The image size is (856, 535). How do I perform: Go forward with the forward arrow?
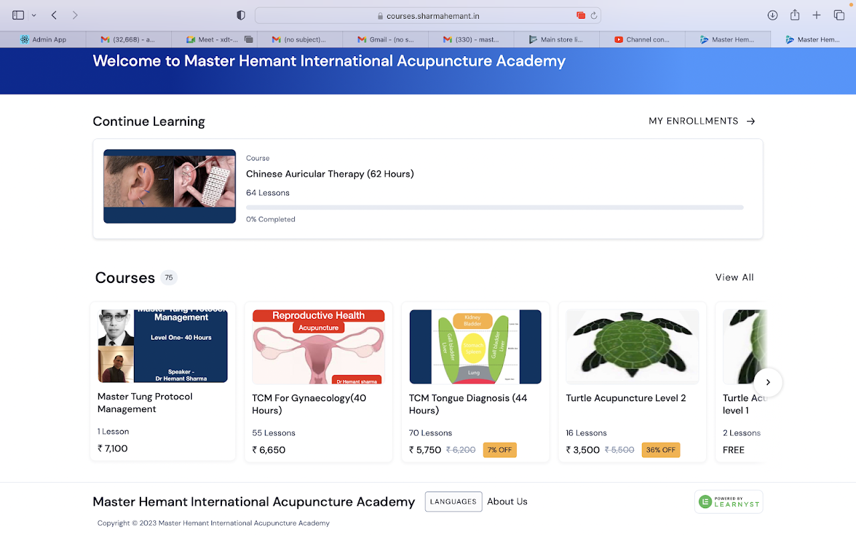(x=75, y=15)
